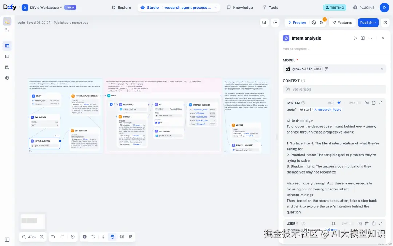The width and height of the screenshot is (393, 246).
Task: Click the Dify logo
Action: [x=9, y=7]
